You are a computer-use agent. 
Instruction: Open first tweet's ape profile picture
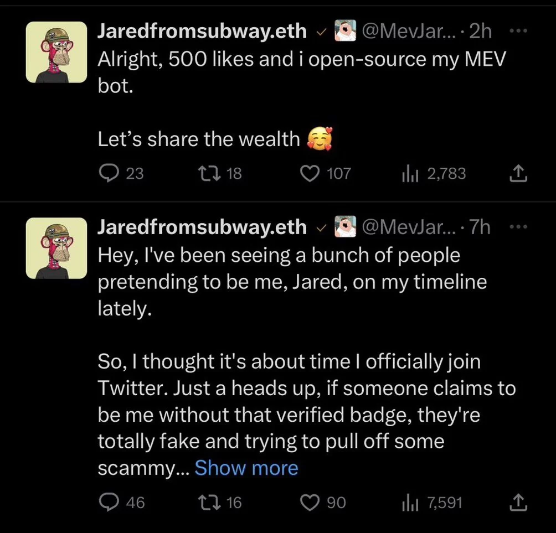click(56, 53)
